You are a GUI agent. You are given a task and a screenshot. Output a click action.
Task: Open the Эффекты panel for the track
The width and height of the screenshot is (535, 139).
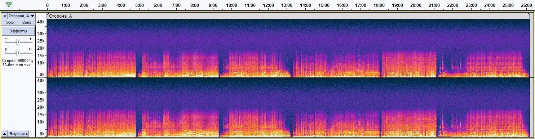coord(18,31)
